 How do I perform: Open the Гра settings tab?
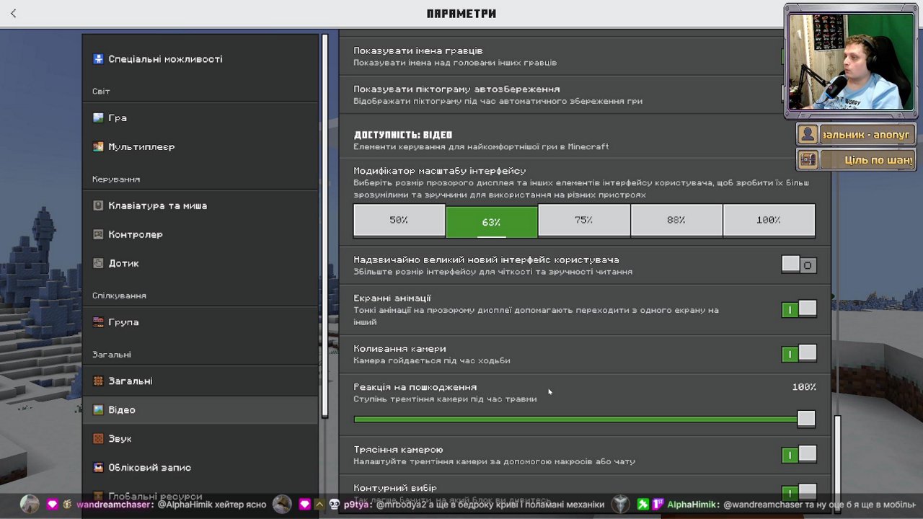[x=200, y=117]
